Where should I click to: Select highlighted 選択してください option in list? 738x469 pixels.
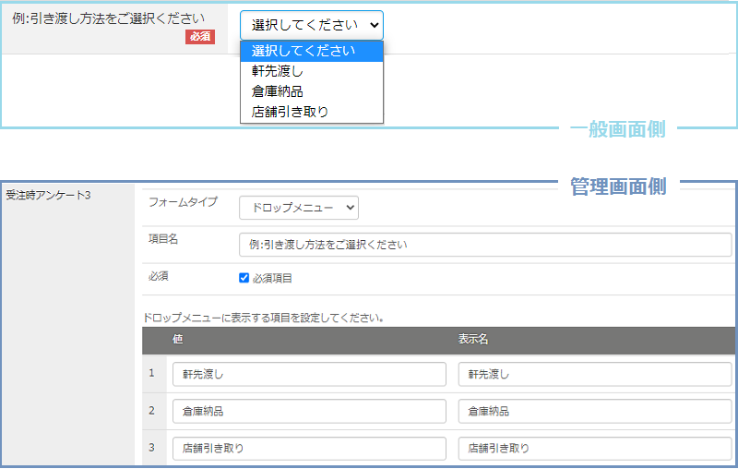312,51
